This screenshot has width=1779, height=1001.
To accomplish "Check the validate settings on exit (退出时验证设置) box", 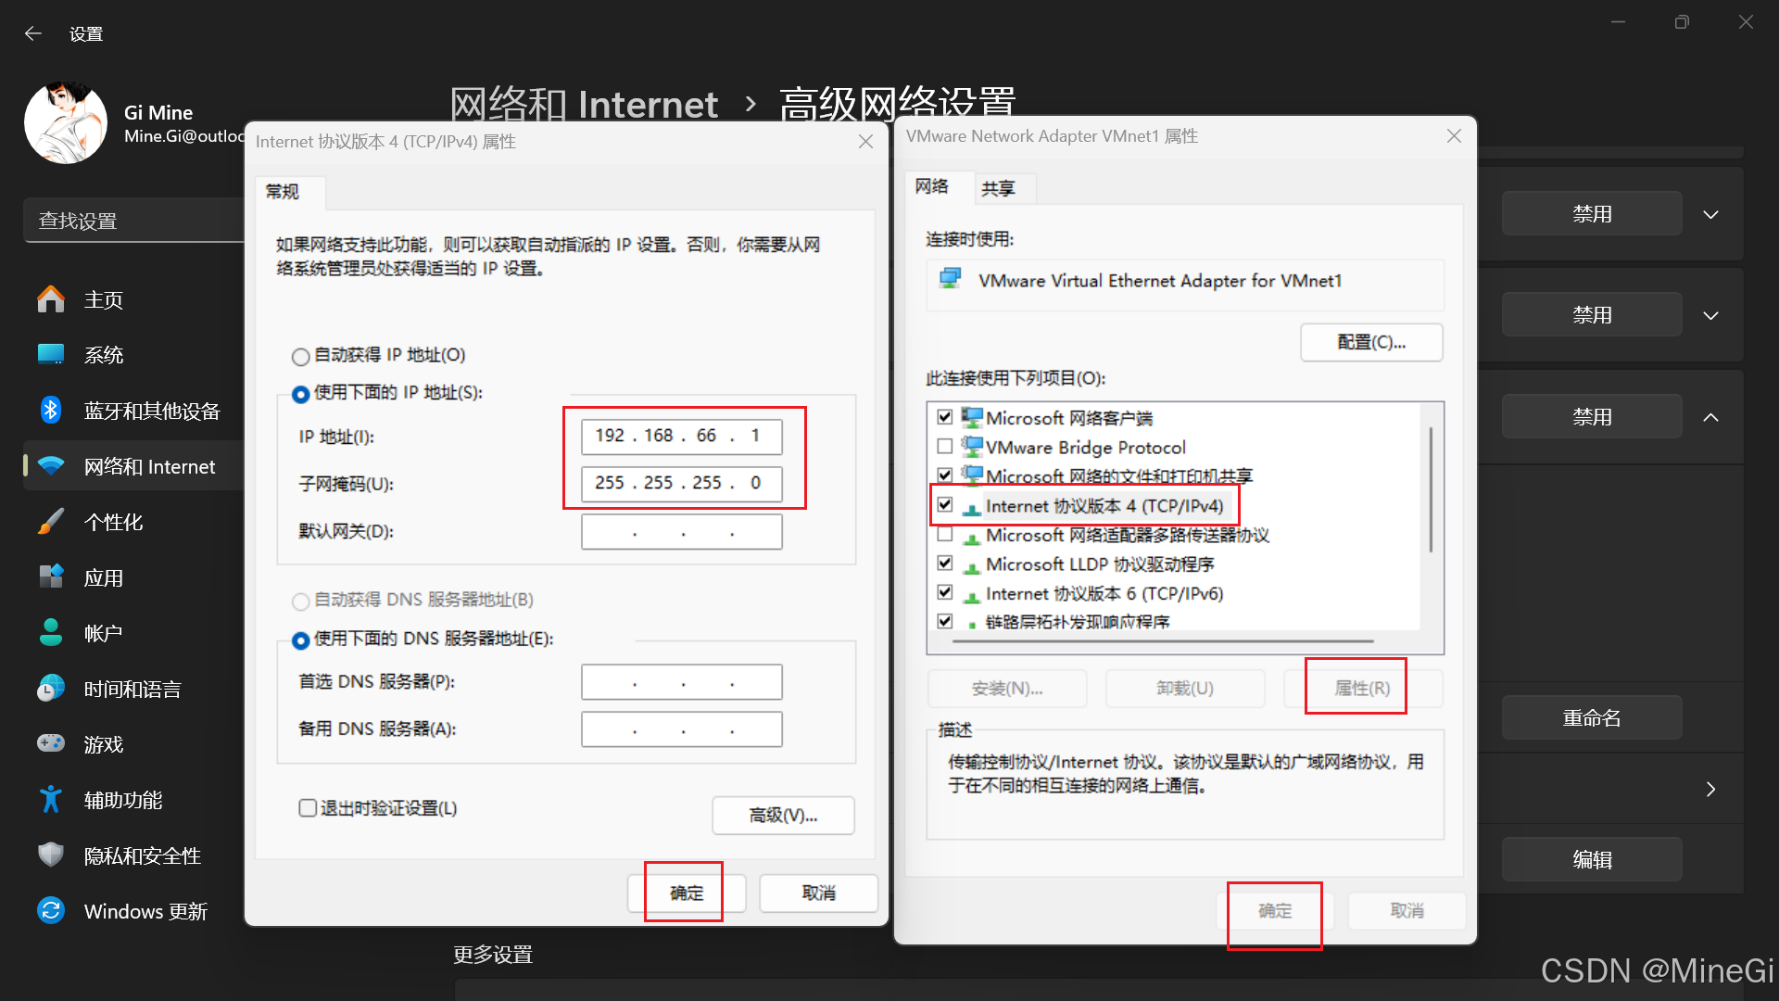I will tap(308, 808).
